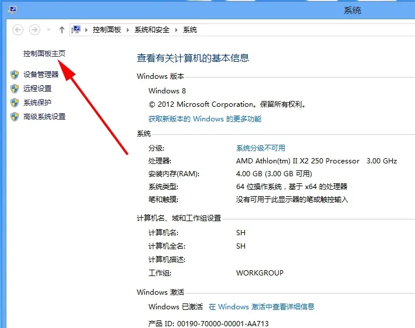
Task: Open 设备管理器
Action: click(41, 74)
